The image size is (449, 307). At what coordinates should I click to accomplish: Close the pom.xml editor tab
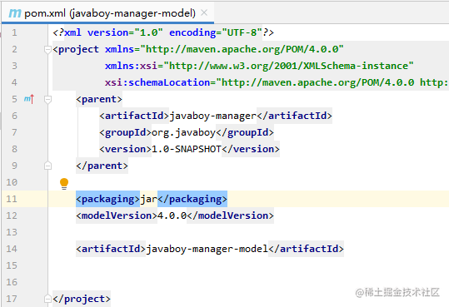(x=204, y=12)
